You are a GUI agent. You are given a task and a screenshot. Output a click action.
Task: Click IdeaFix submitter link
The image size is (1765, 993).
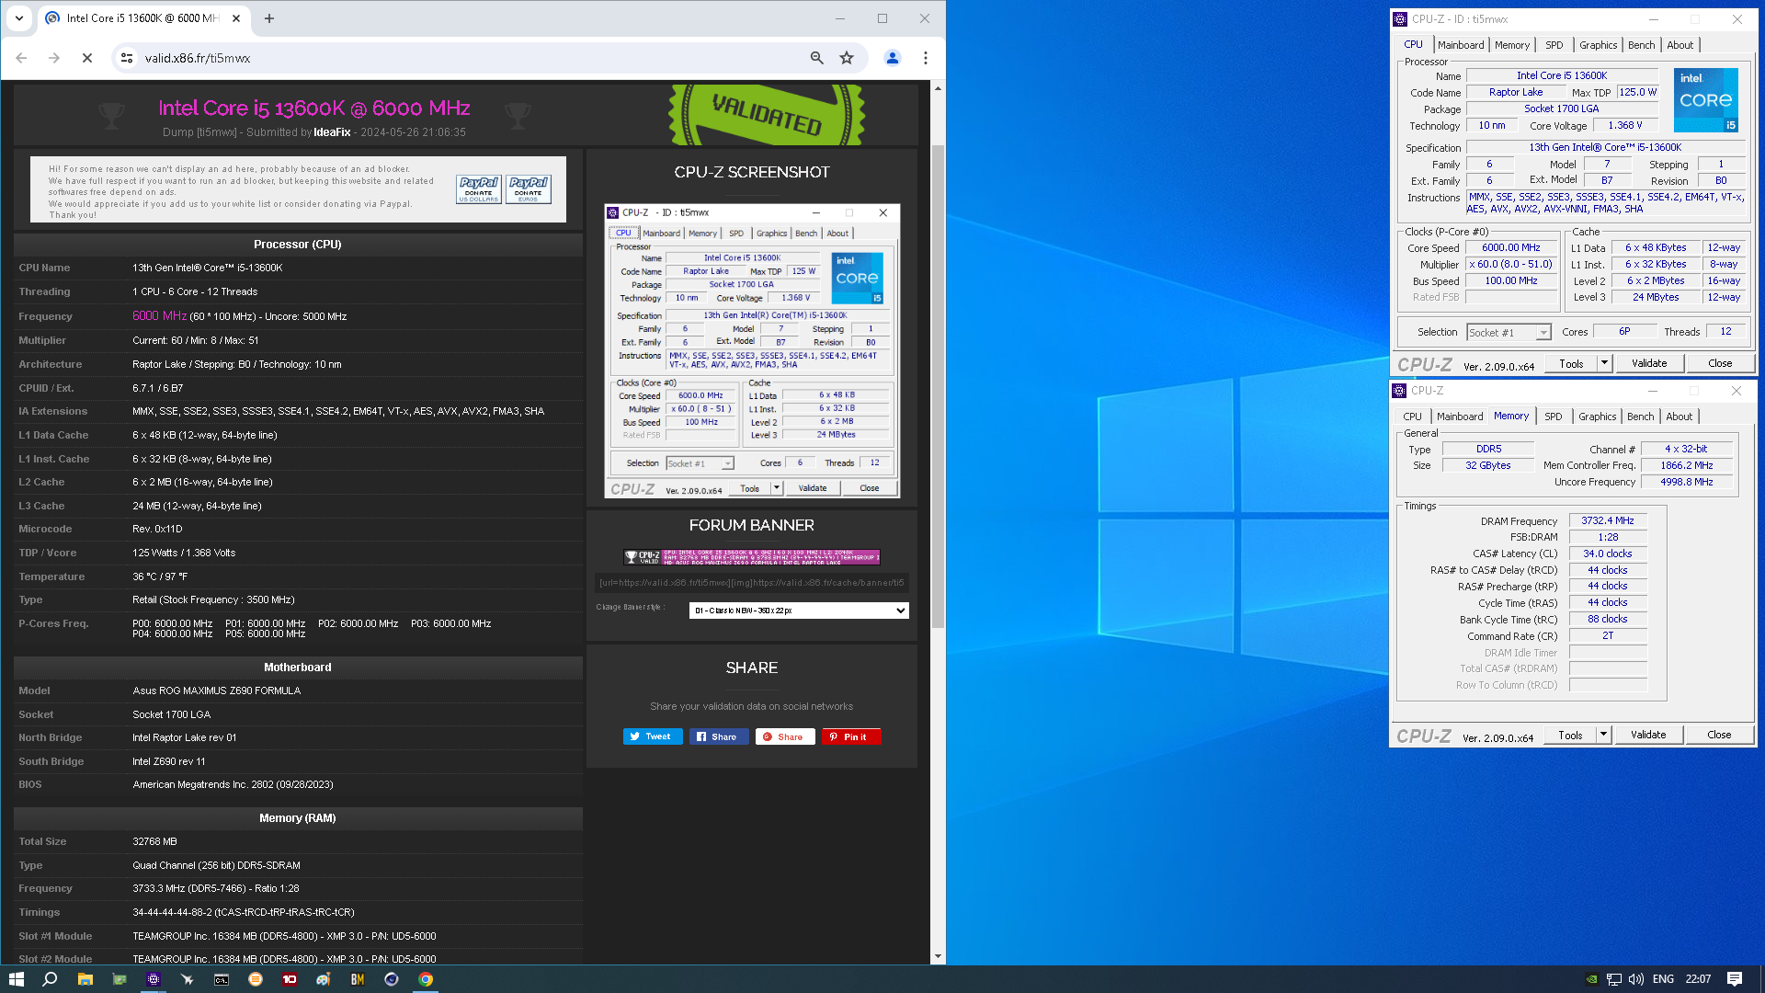click(x=332, y=132)
